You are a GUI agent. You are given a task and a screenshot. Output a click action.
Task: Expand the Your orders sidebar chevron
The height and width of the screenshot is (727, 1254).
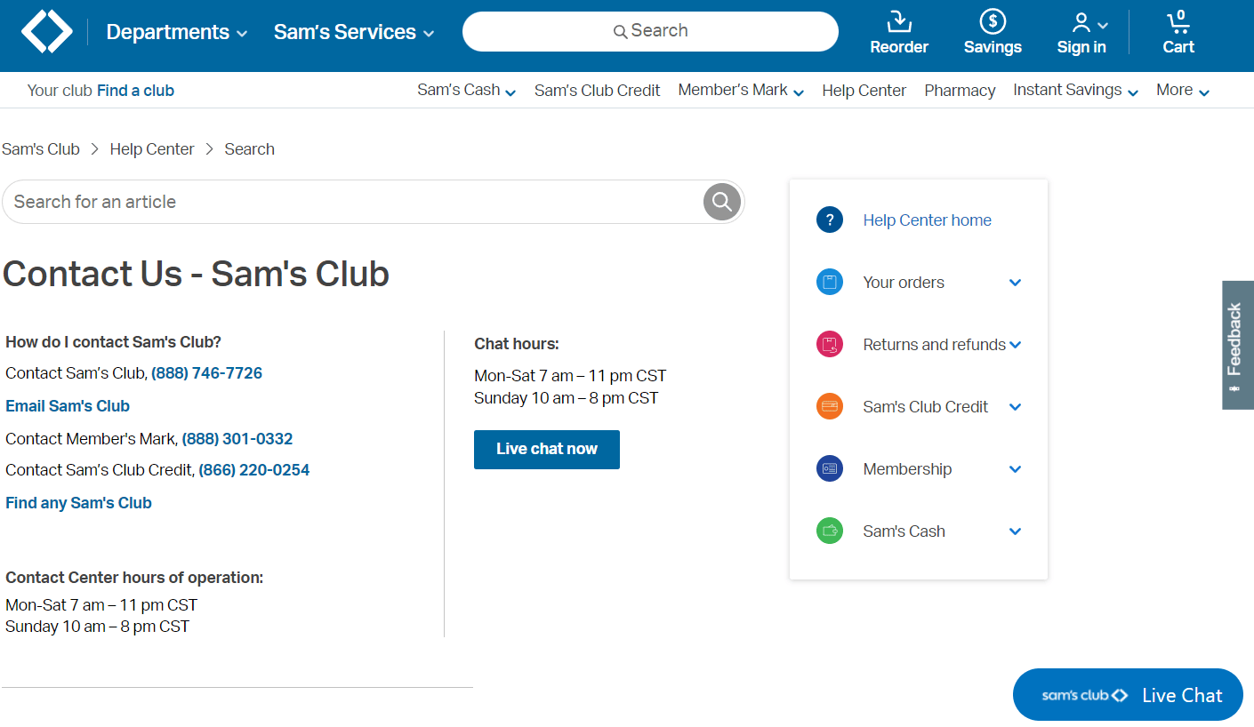tap(1016, 283)
